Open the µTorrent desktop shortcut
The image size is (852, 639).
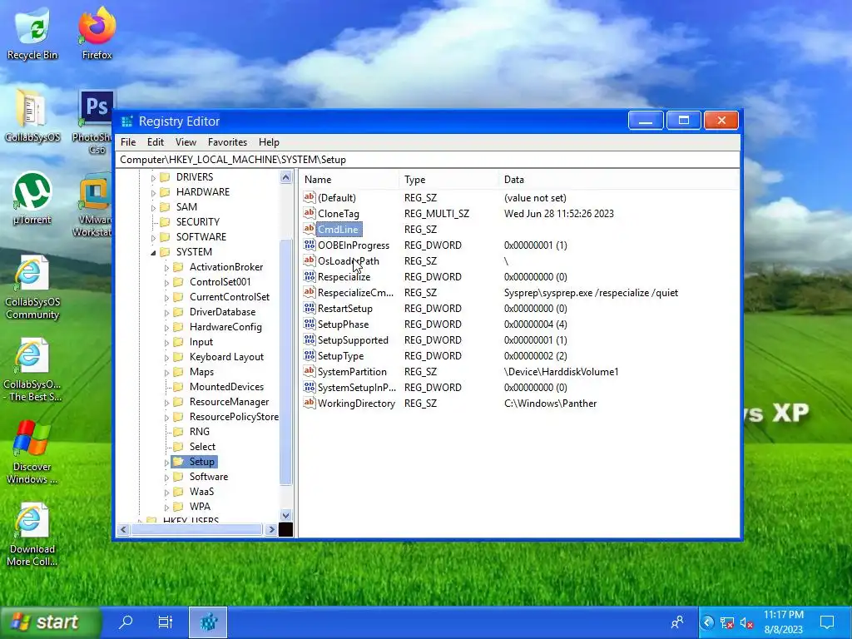point(32,198)
